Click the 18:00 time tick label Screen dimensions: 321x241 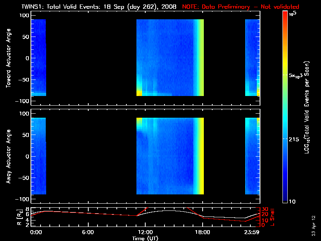click(x=202, y=232)
